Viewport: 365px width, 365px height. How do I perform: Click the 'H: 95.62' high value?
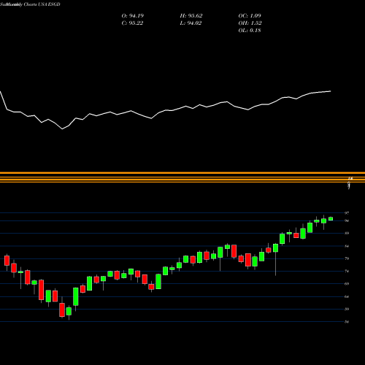(x=191, y=16)
